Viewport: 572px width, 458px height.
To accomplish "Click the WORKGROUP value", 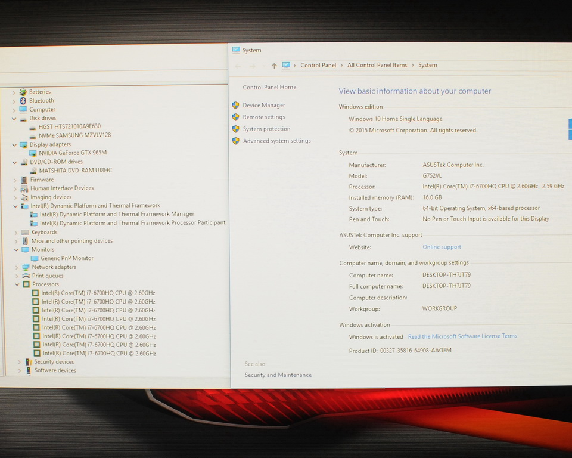I will [x=440, y=308].
